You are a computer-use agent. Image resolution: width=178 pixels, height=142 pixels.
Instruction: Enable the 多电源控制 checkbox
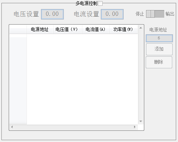click(100, 3)
